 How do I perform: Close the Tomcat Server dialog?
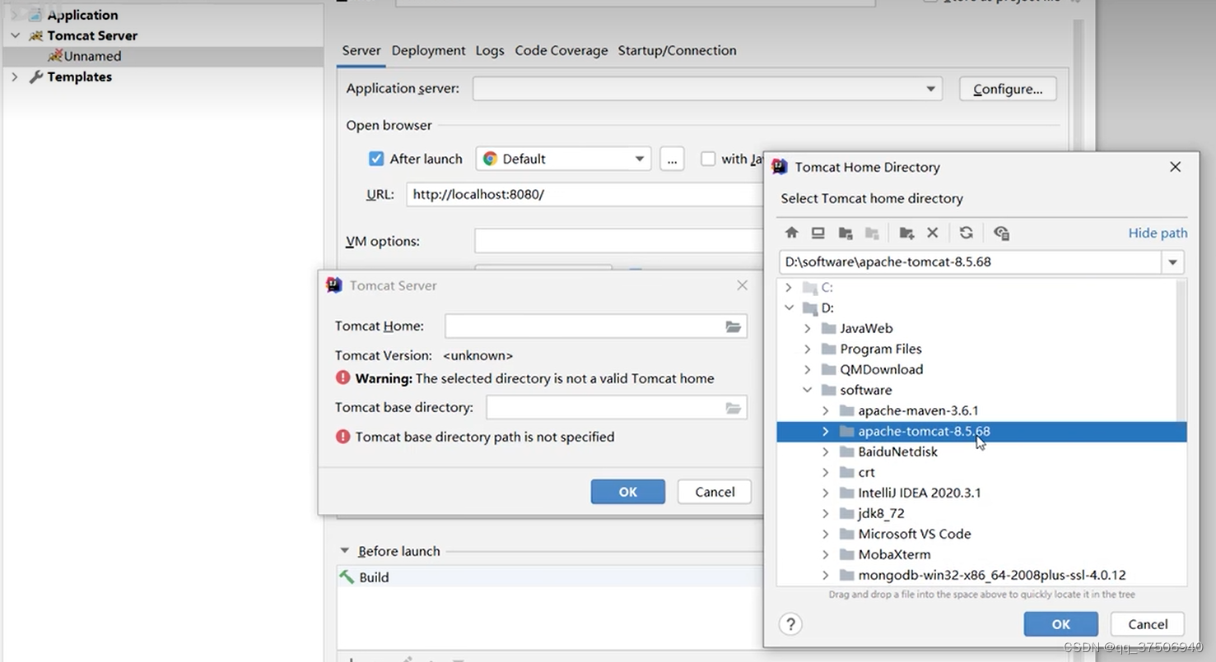[742, 285]
